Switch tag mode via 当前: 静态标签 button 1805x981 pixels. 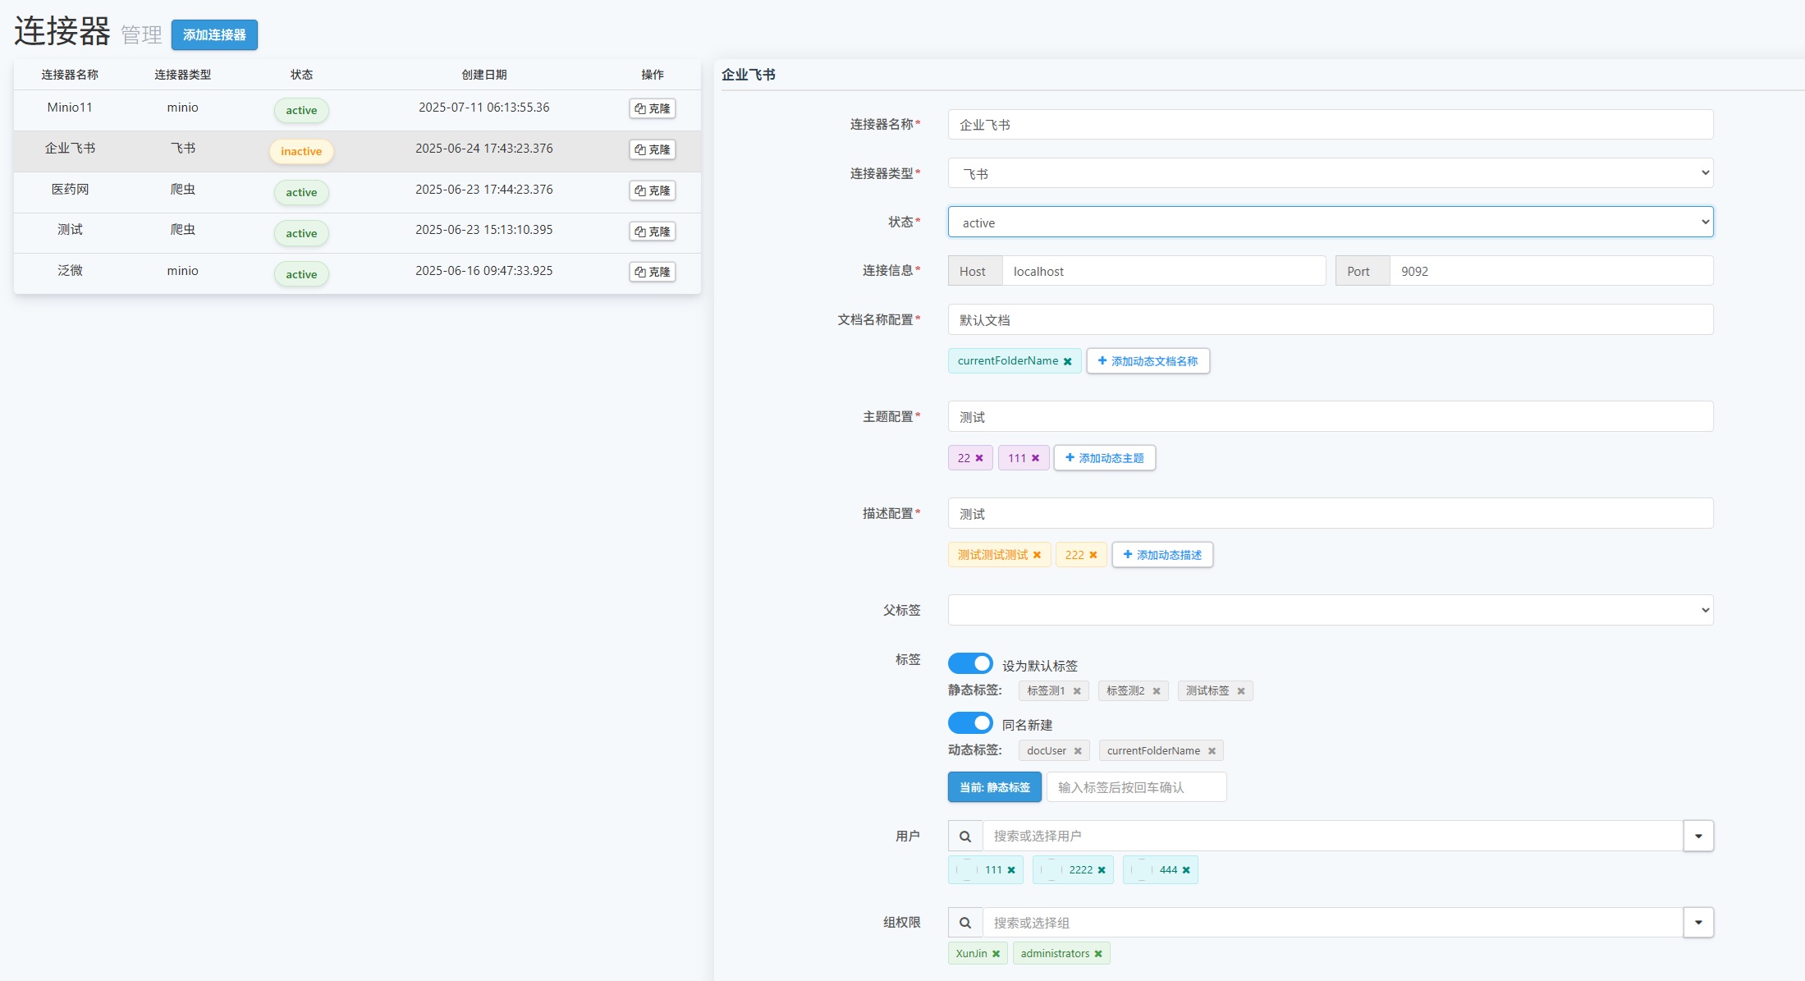pyautogui.click(x=994, y=787)
